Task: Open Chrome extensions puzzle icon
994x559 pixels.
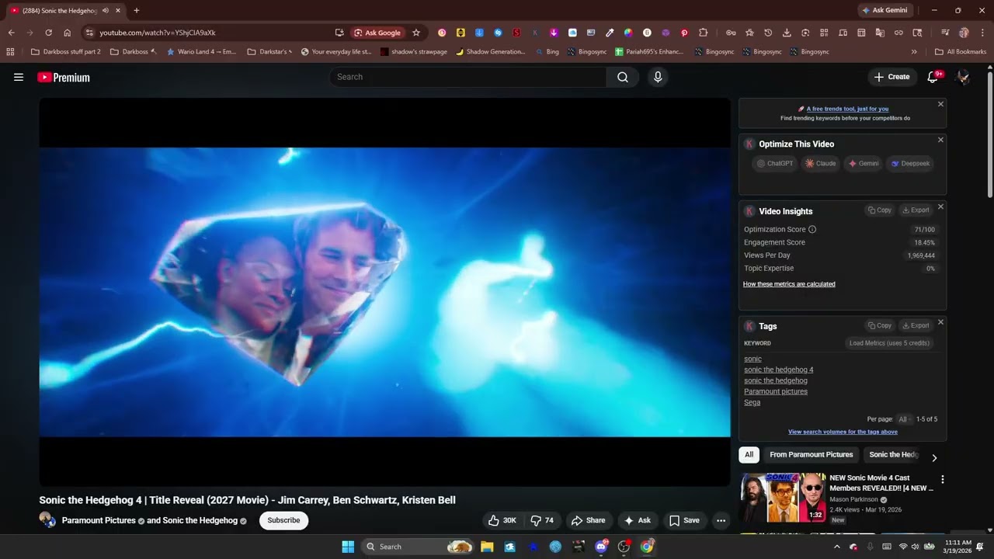Action: pos(703,33)
